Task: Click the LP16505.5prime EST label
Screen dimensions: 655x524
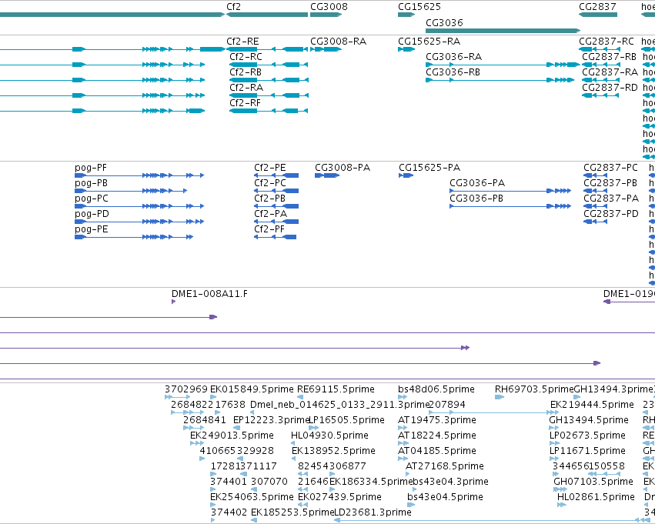Action: pos(346,420)
